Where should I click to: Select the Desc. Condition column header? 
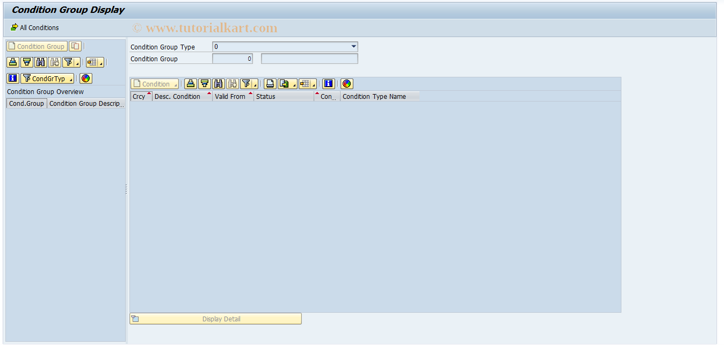click(x=183, y=97)
